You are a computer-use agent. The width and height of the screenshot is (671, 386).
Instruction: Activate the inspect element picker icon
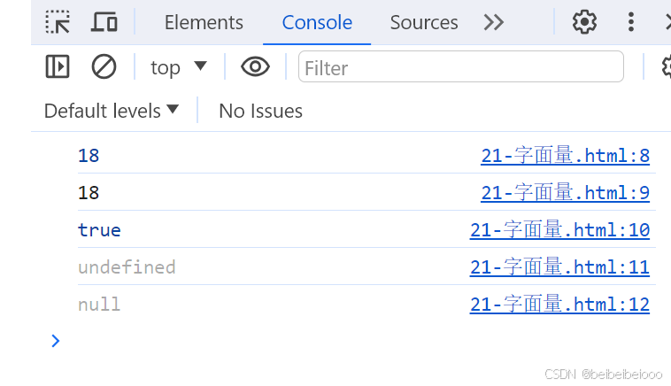click(58, 22)
